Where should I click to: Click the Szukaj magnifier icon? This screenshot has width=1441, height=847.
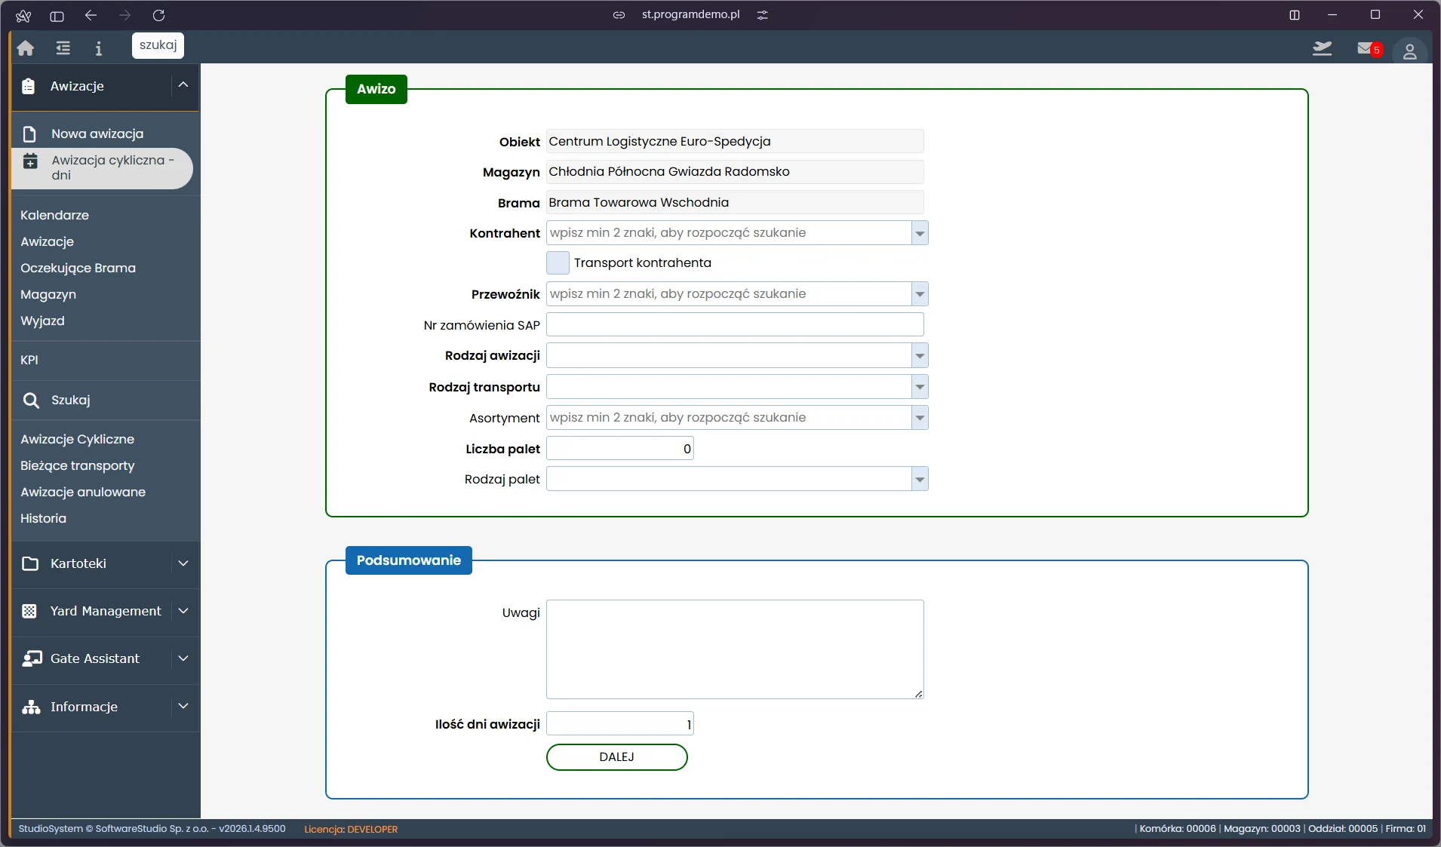click(31, 400)
